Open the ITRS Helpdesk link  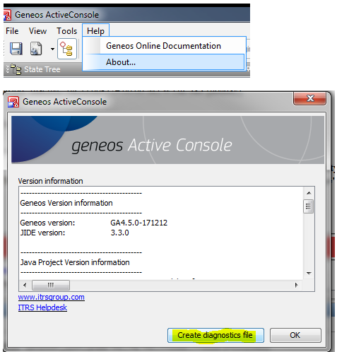42,307
